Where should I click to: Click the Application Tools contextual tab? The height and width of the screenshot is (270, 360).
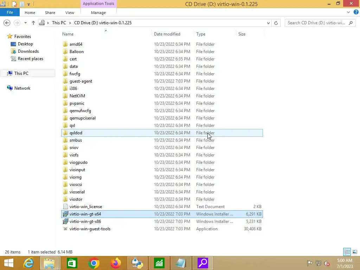(98, 4)
